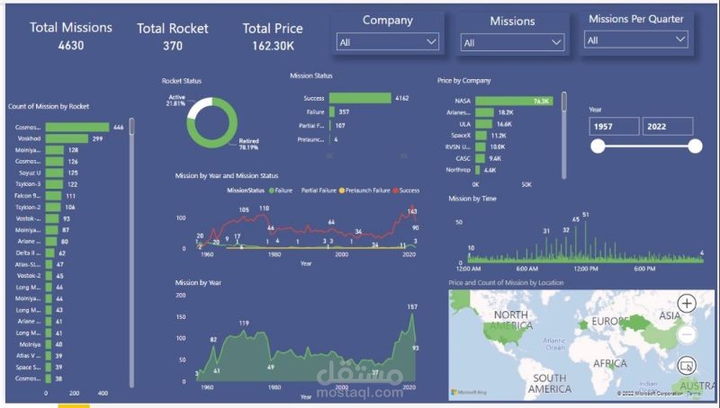This screenshot has height=408, width=720.
Task: Click the Price by Company title
Action: (463, 80)
